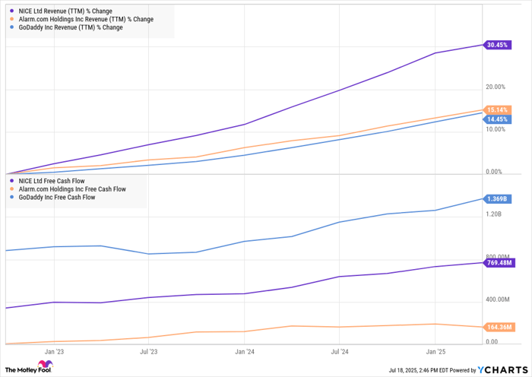Click the Jan '25 x-axis label

point(435,352)
